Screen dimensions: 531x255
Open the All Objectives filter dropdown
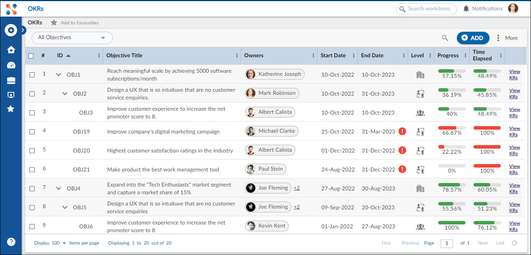[72, 38]
